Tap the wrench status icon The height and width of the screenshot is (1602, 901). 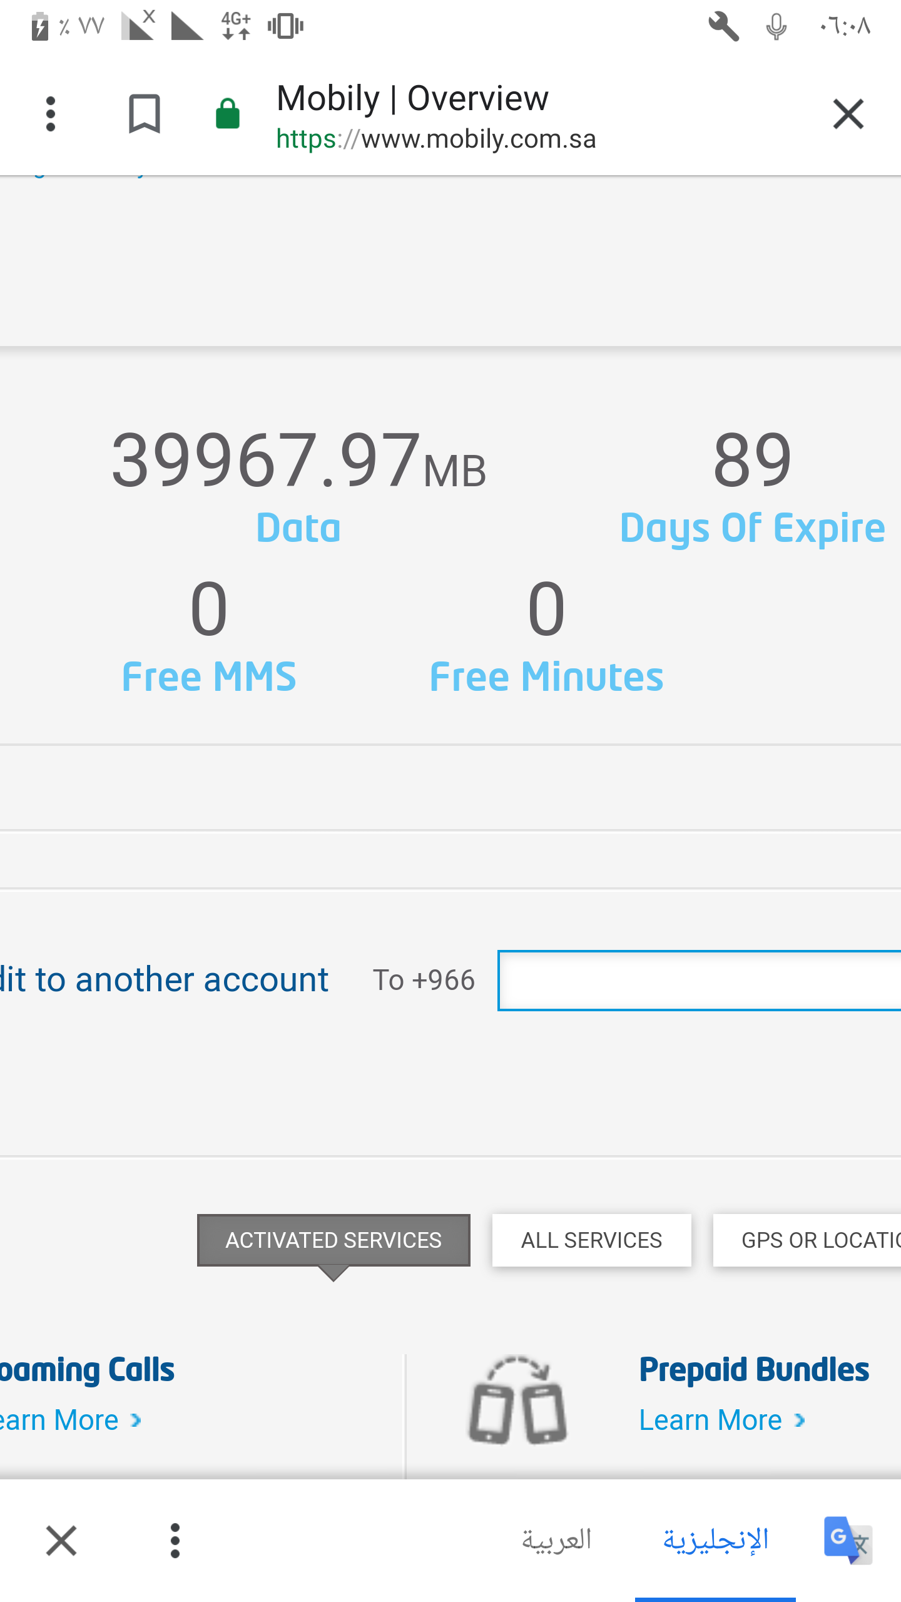[723, 26]
